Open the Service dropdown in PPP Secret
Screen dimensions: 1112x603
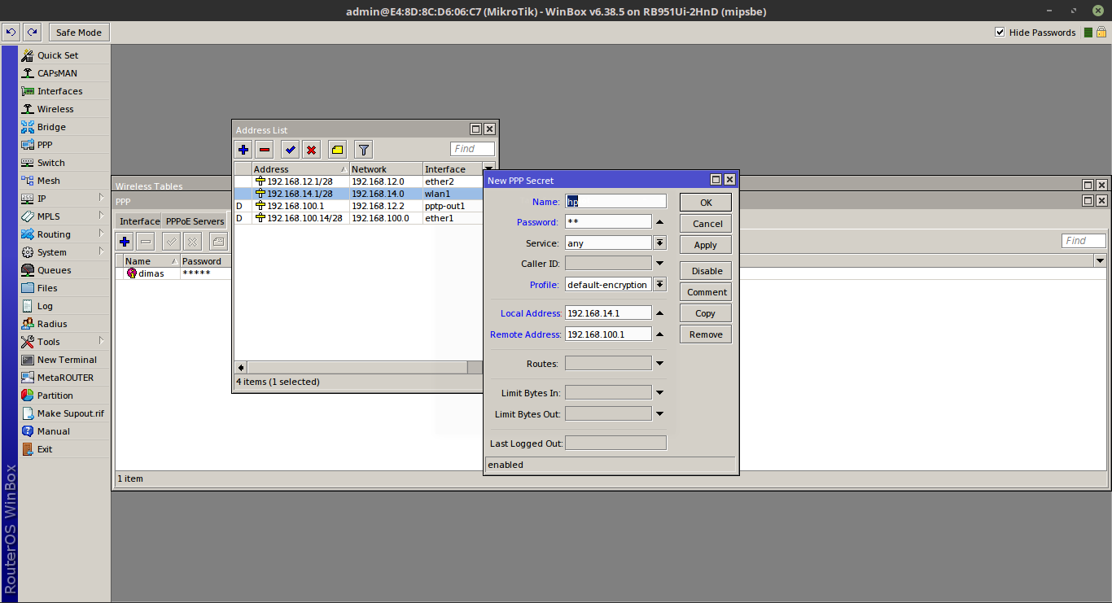pyautogui.click(x=659, y=243)
